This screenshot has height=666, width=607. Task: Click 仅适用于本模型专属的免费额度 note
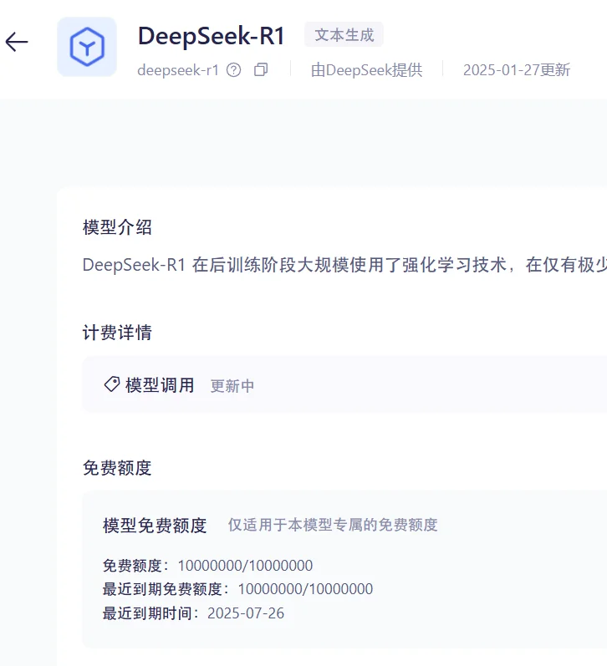click(x=333, y=525)
